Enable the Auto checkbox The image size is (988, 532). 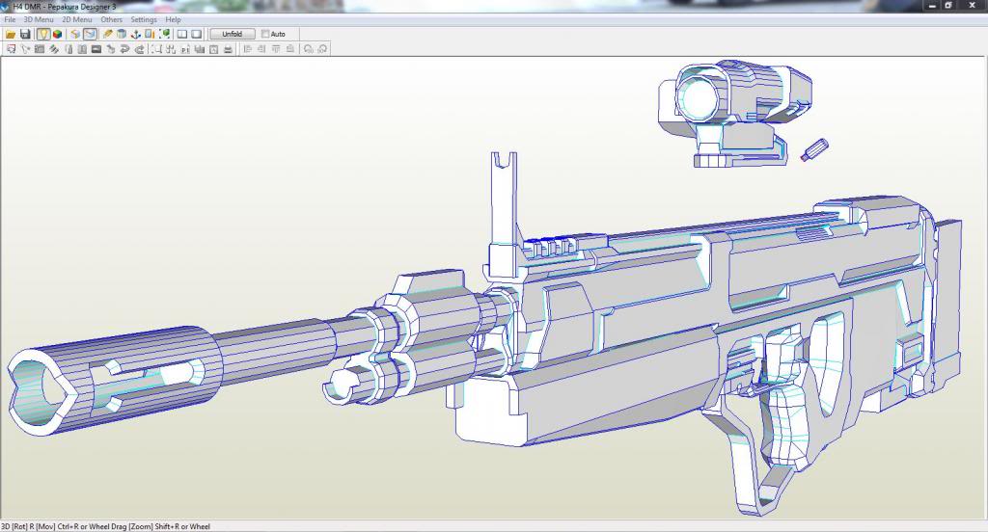[265, 34]
